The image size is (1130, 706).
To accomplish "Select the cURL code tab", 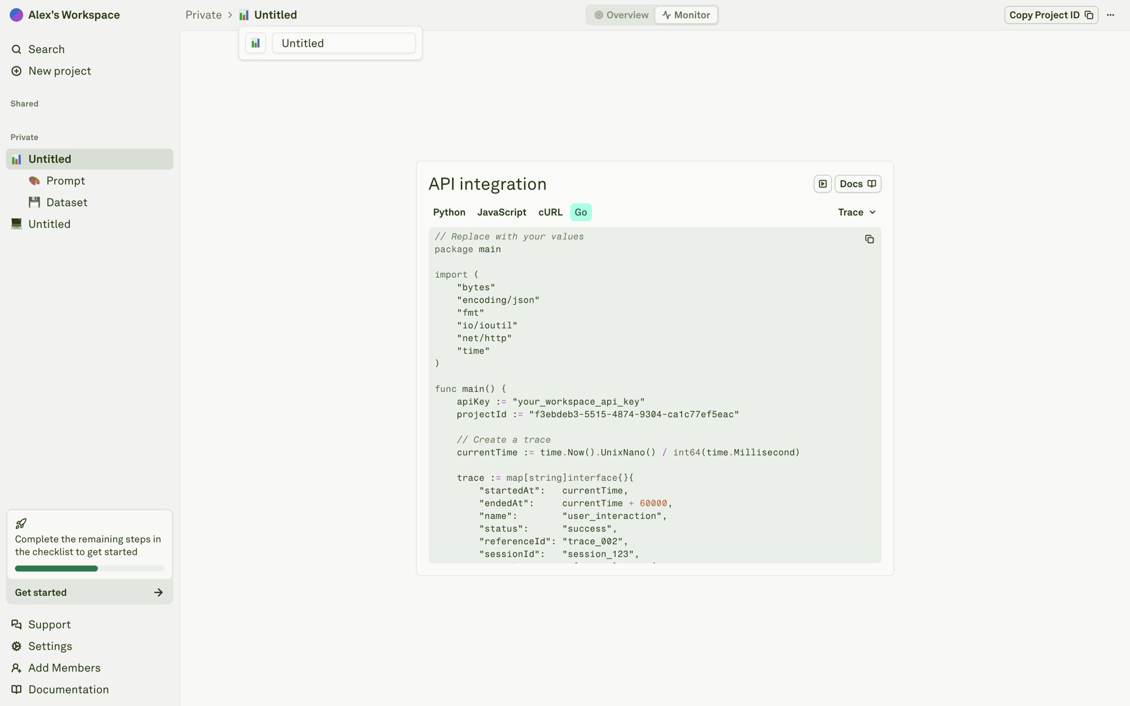I will coord(550,212).
